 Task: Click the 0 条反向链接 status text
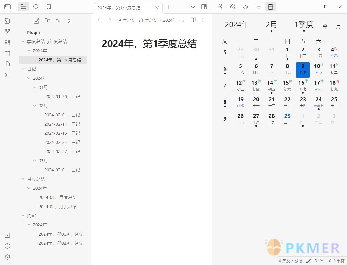(x=290, y=261)
